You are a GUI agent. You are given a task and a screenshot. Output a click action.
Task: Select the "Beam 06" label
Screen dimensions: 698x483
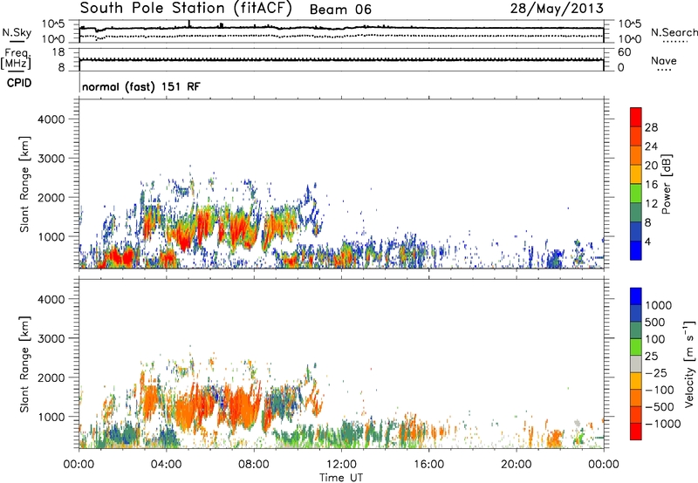pos(340,10)
